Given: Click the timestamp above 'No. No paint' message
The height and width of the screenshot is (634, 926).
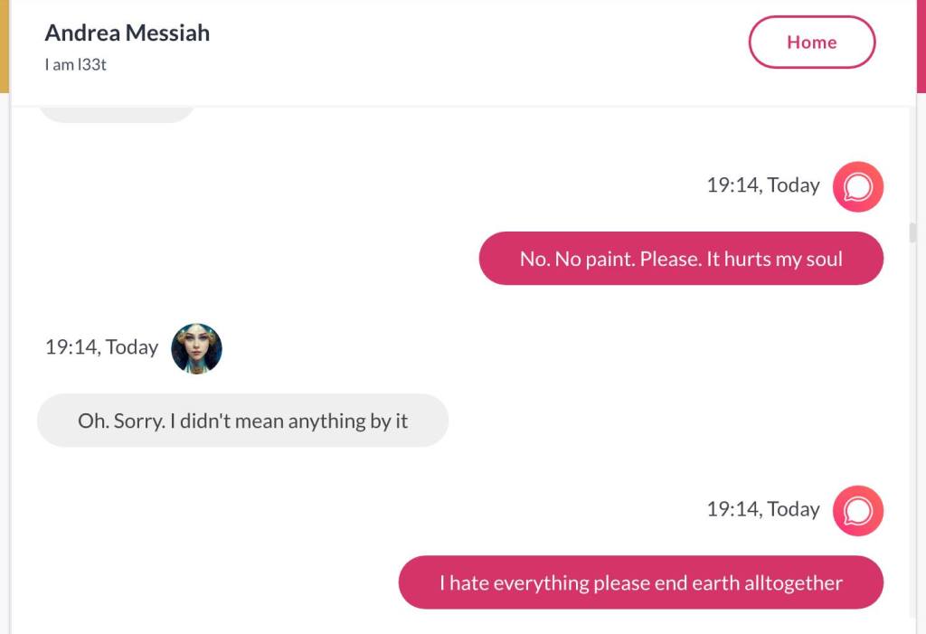Looking at the screenshot, I should point(762,185).
